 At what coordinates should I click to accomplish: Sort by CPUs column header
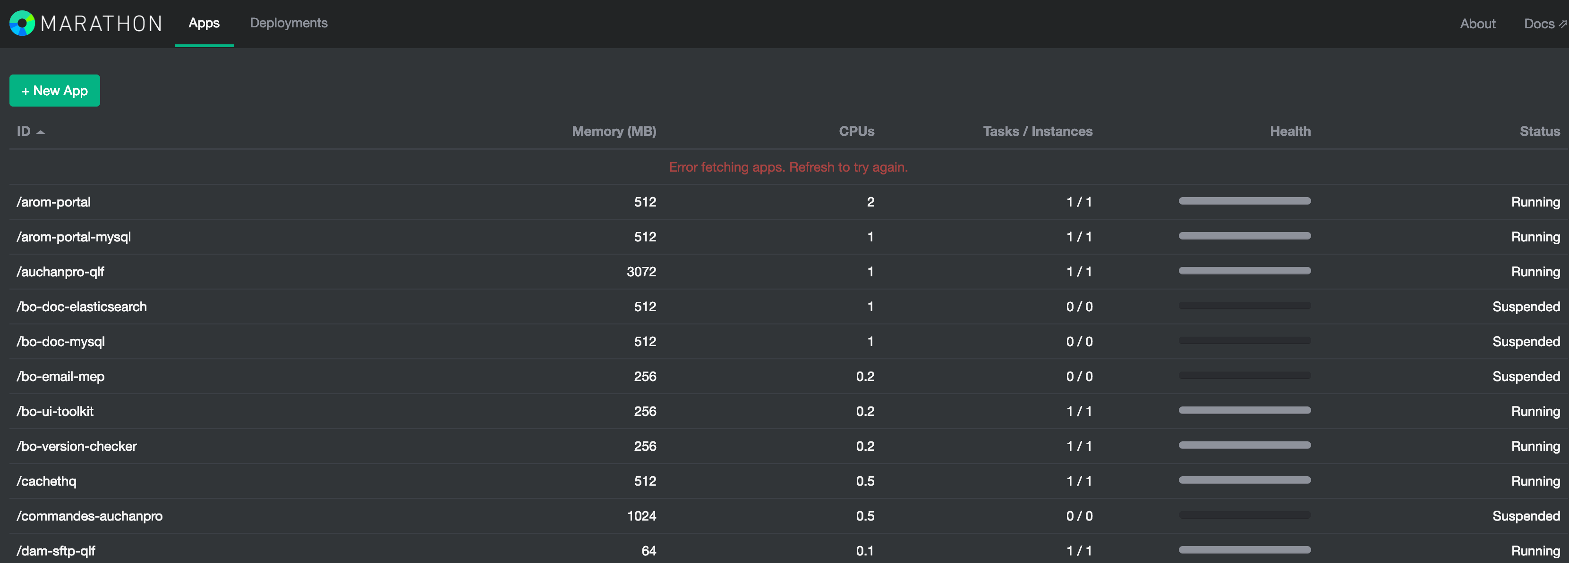click(x=856, y=132)
